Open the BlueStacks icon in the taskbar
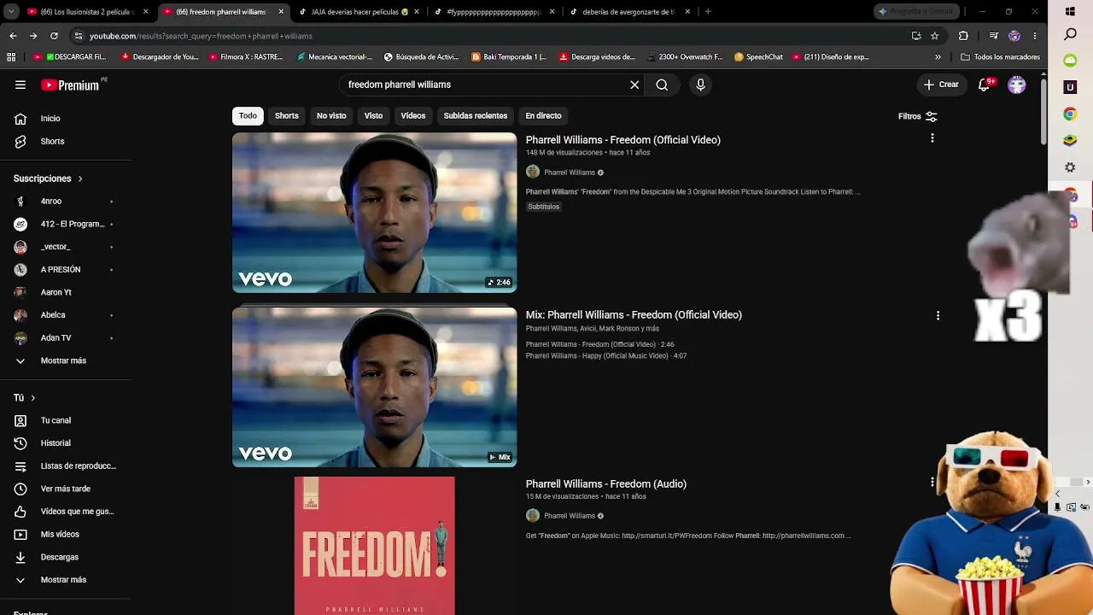This screenshot has height=615, width=1093. pos(1070,140)
